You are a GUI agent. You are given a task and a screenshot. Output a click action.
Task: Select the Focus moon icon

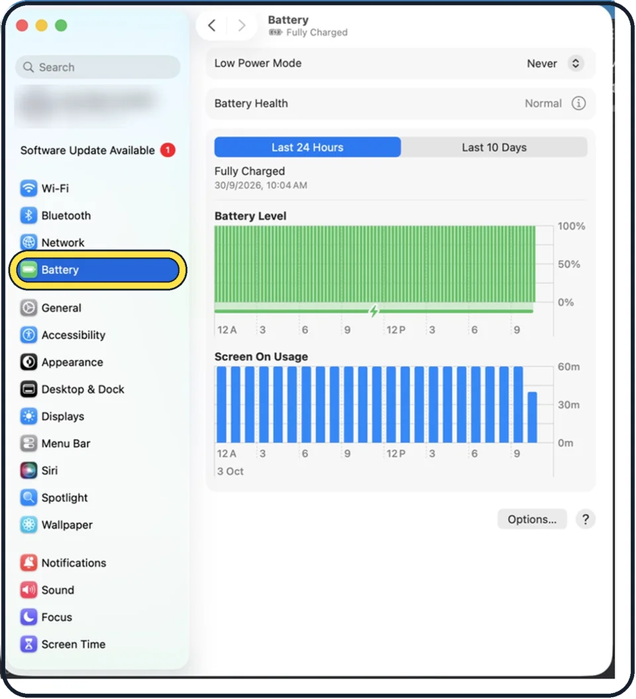[28, 617]
